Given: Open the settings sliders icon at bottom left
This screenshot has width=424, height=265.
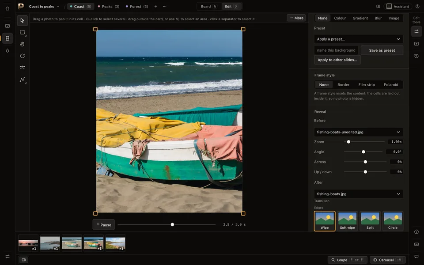Looking at the screenshot, I should pos(8,256).
